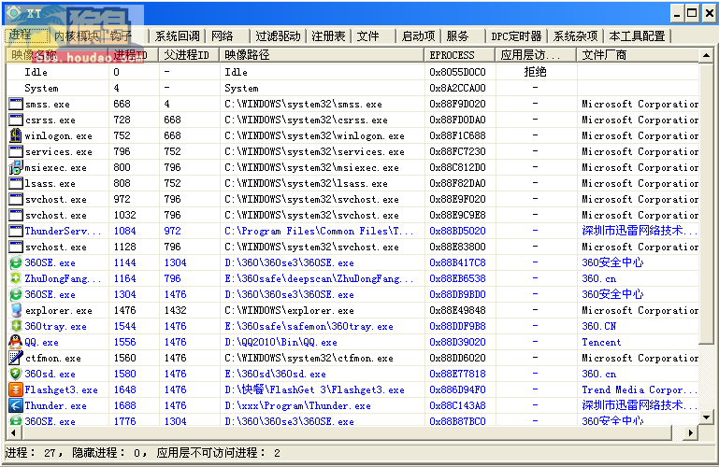Screen dimensions: 719x467
Task: Select path E:\360safe\safemon\360tray.exe
Action: [x=309, y=326]
